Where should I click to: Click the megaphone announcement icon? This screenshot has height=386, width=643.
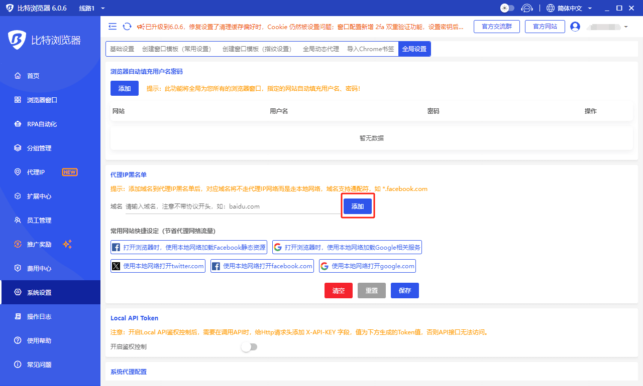pyautogui.click(x=140, y=27)
